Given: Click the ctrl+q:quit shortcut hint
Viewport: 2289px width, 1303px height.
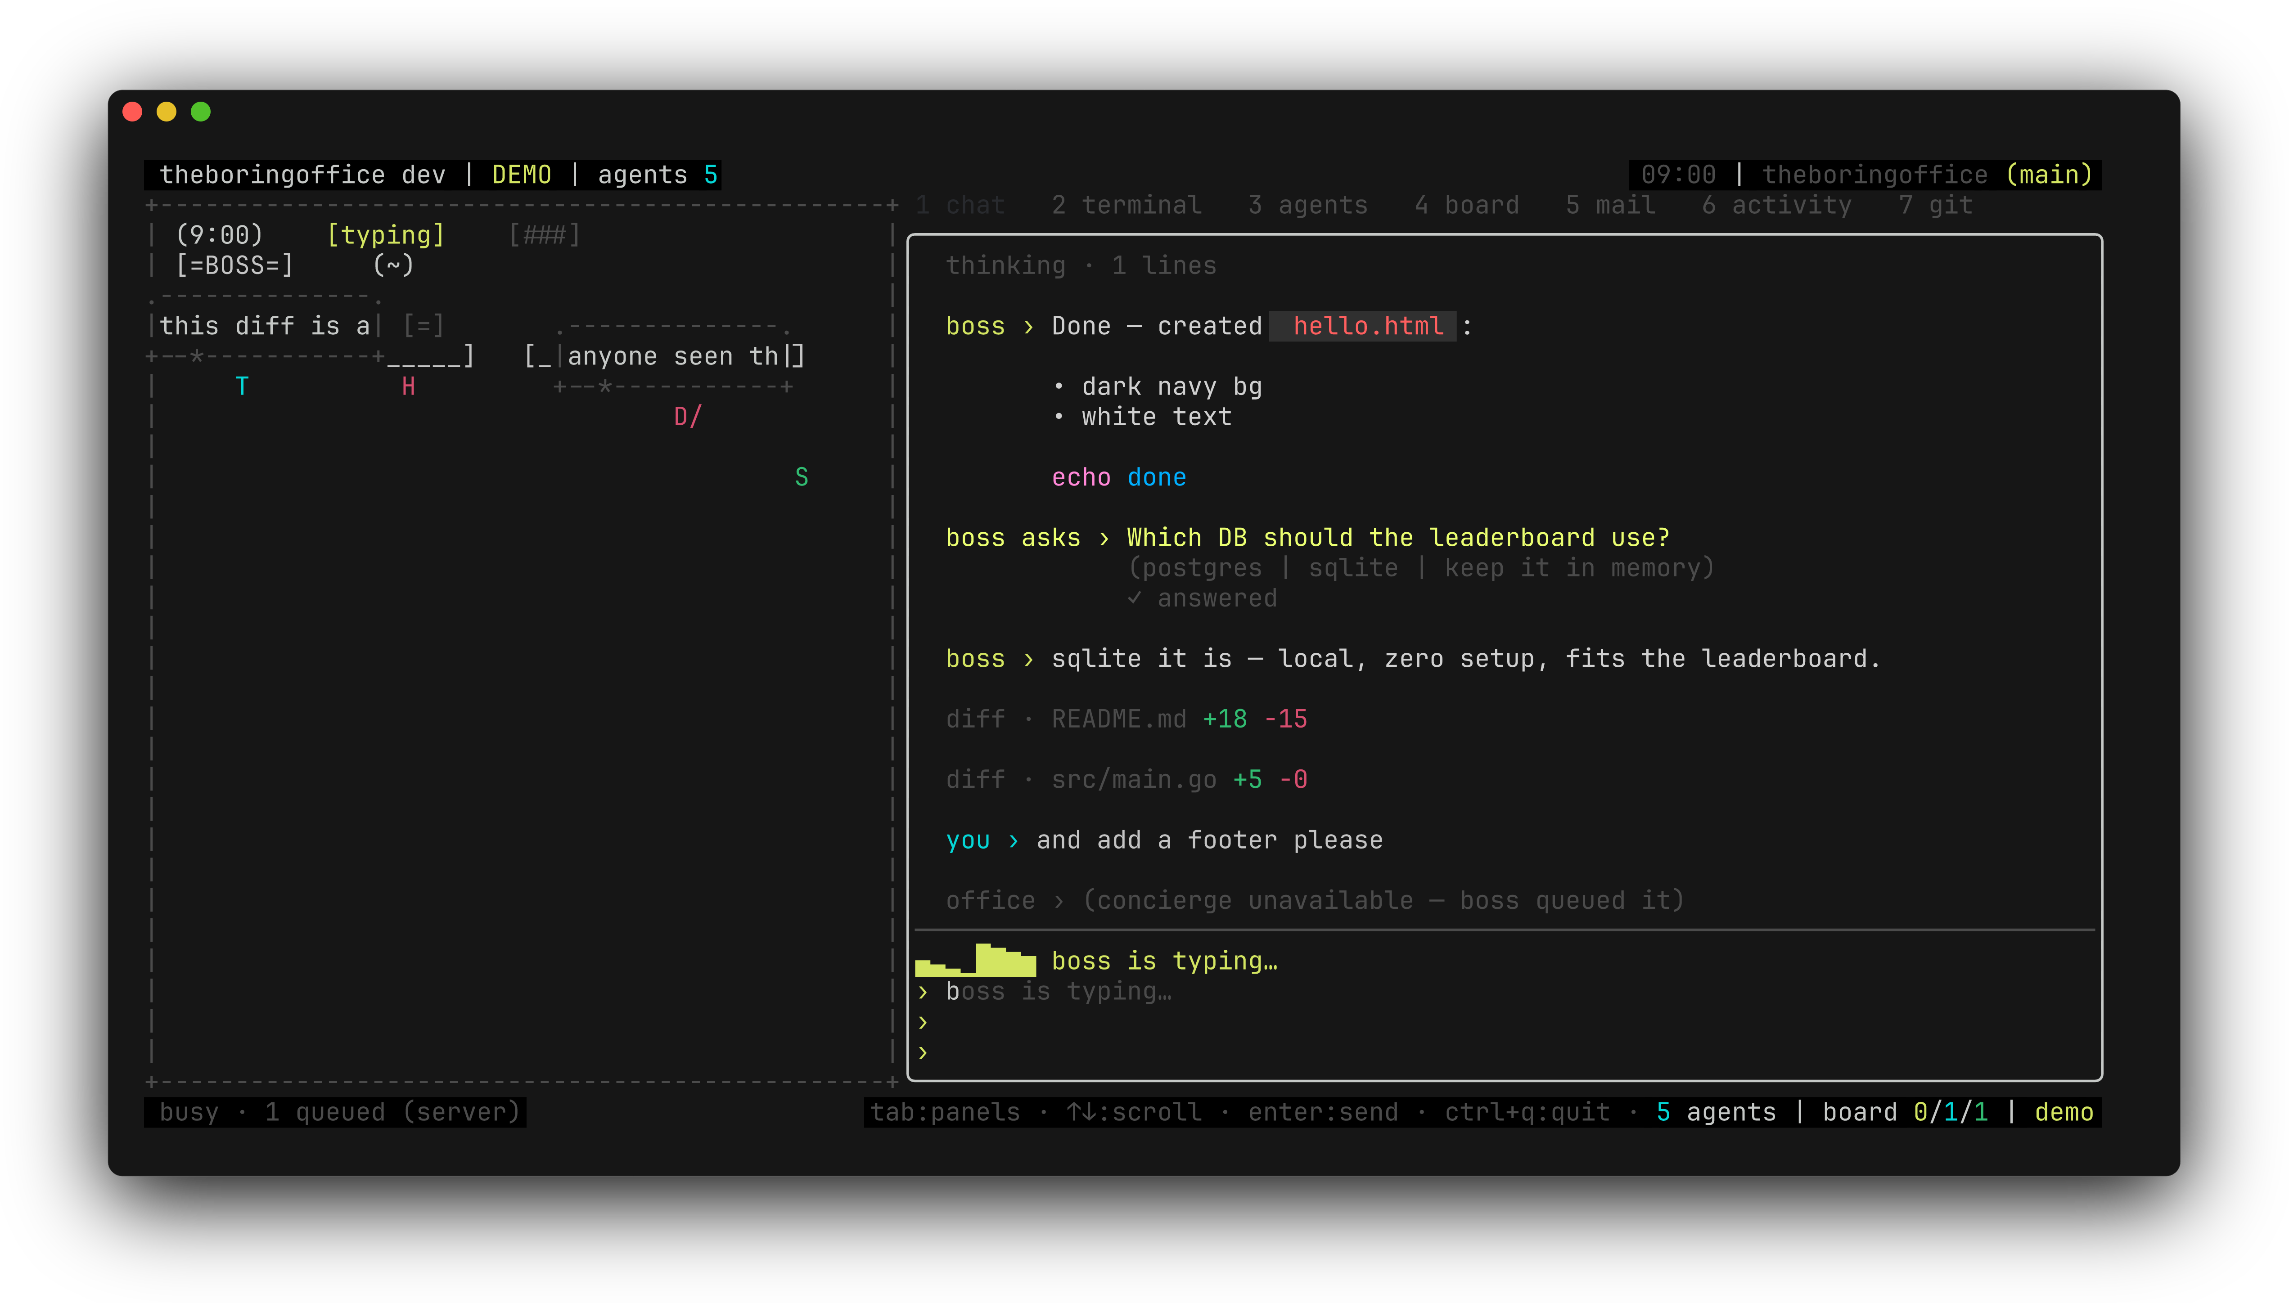Looking at the screenshot, I should 1527,1112.
